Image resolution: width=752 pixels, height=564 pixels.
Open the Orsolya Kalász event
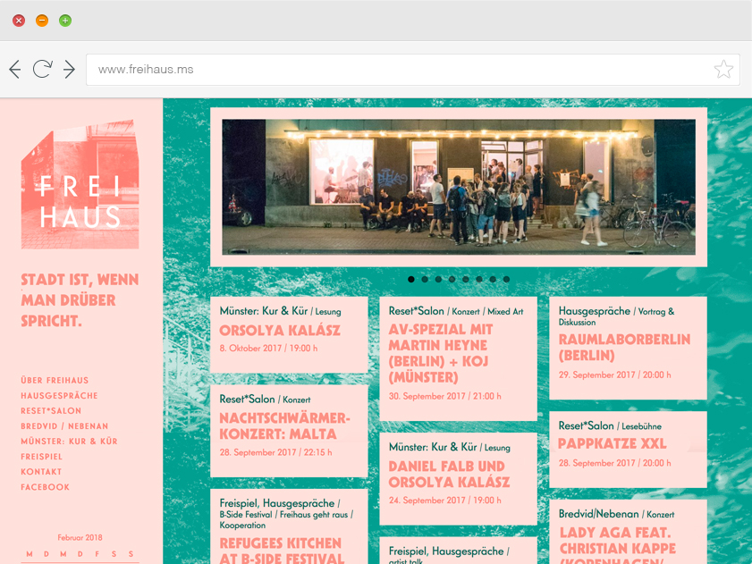point(280,331)
